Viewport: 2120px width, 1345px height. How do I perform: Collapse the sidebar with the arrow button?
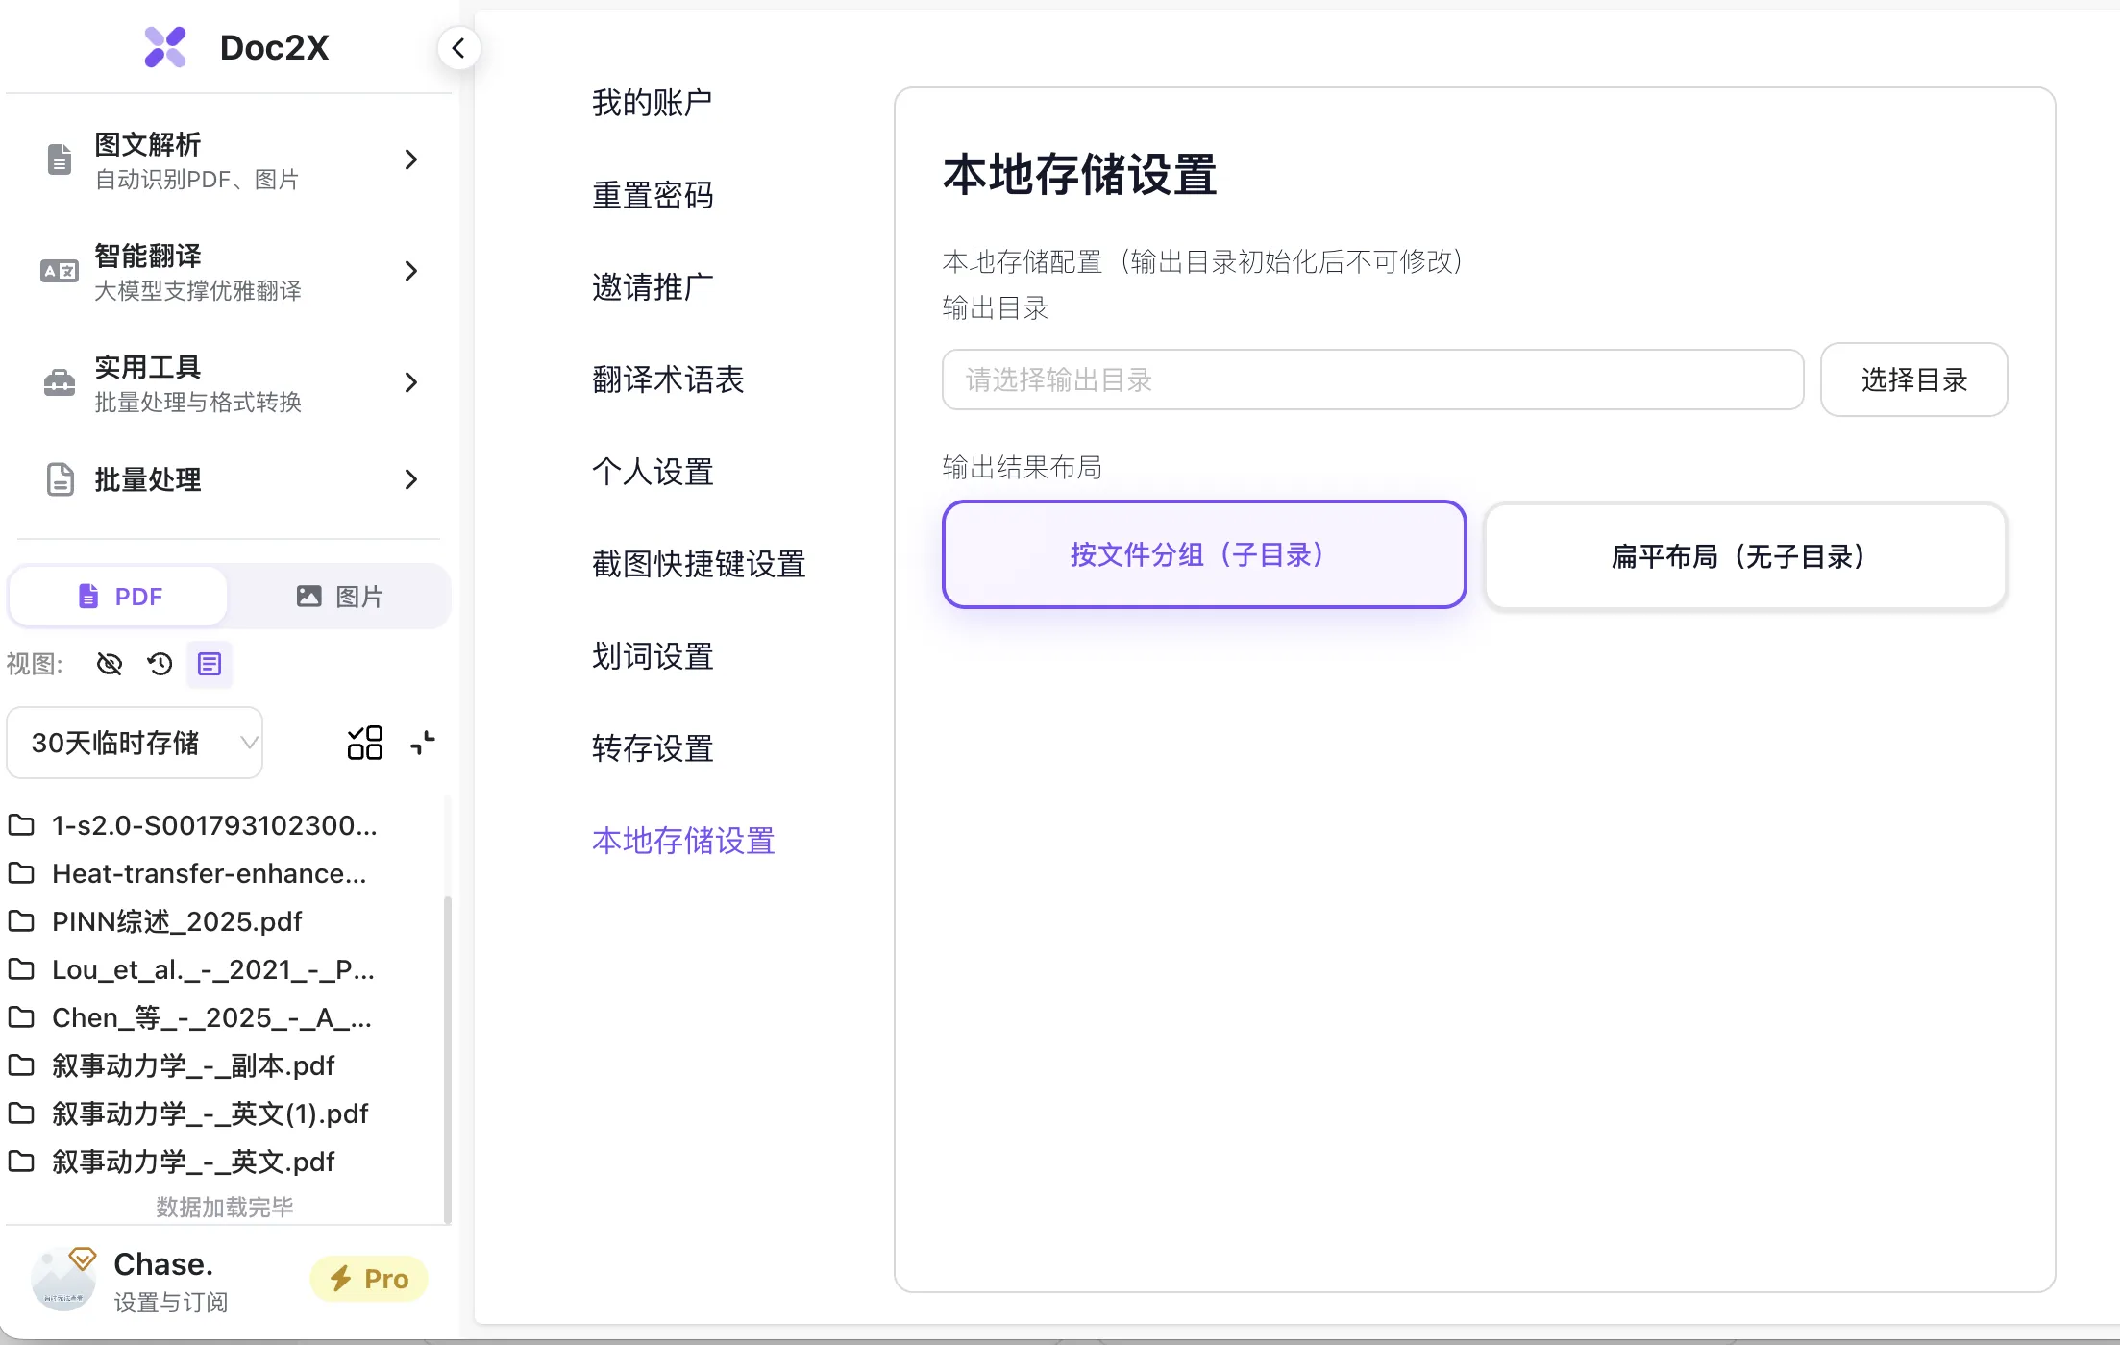pyautogui.click(x=458, y=48)
